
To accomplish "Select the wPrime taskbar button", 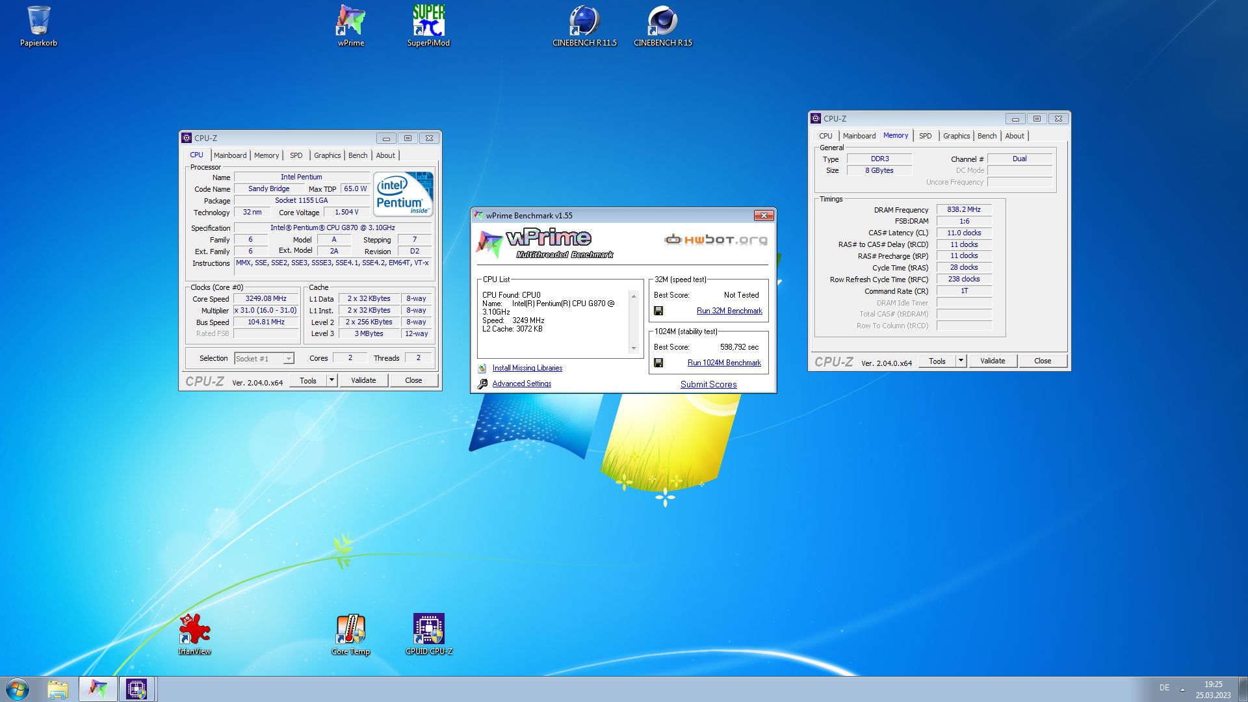I will [x=98, y=689].
